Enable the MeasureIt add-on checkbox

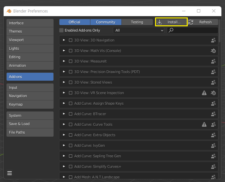tap(71, 61)
